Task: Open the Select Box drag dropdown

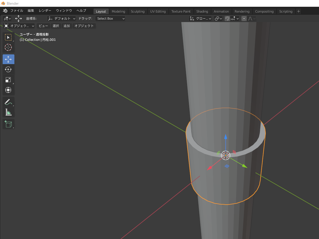Action: tap(110, 19)
